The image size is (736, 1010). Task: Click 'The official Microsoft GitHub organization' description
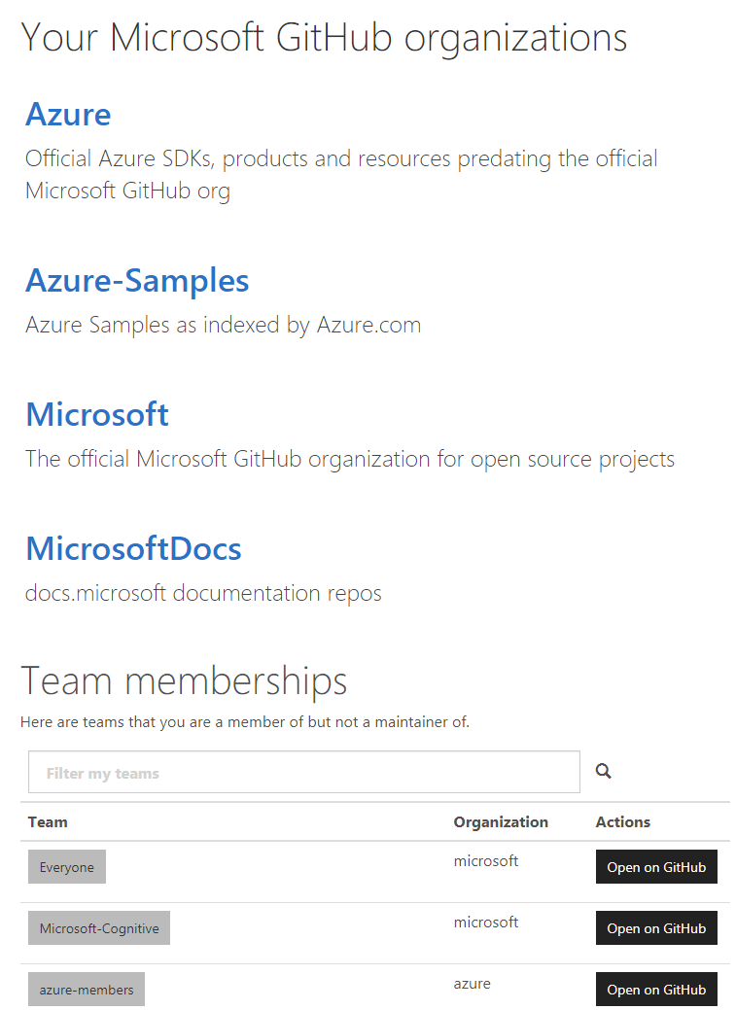click(350, 459)
